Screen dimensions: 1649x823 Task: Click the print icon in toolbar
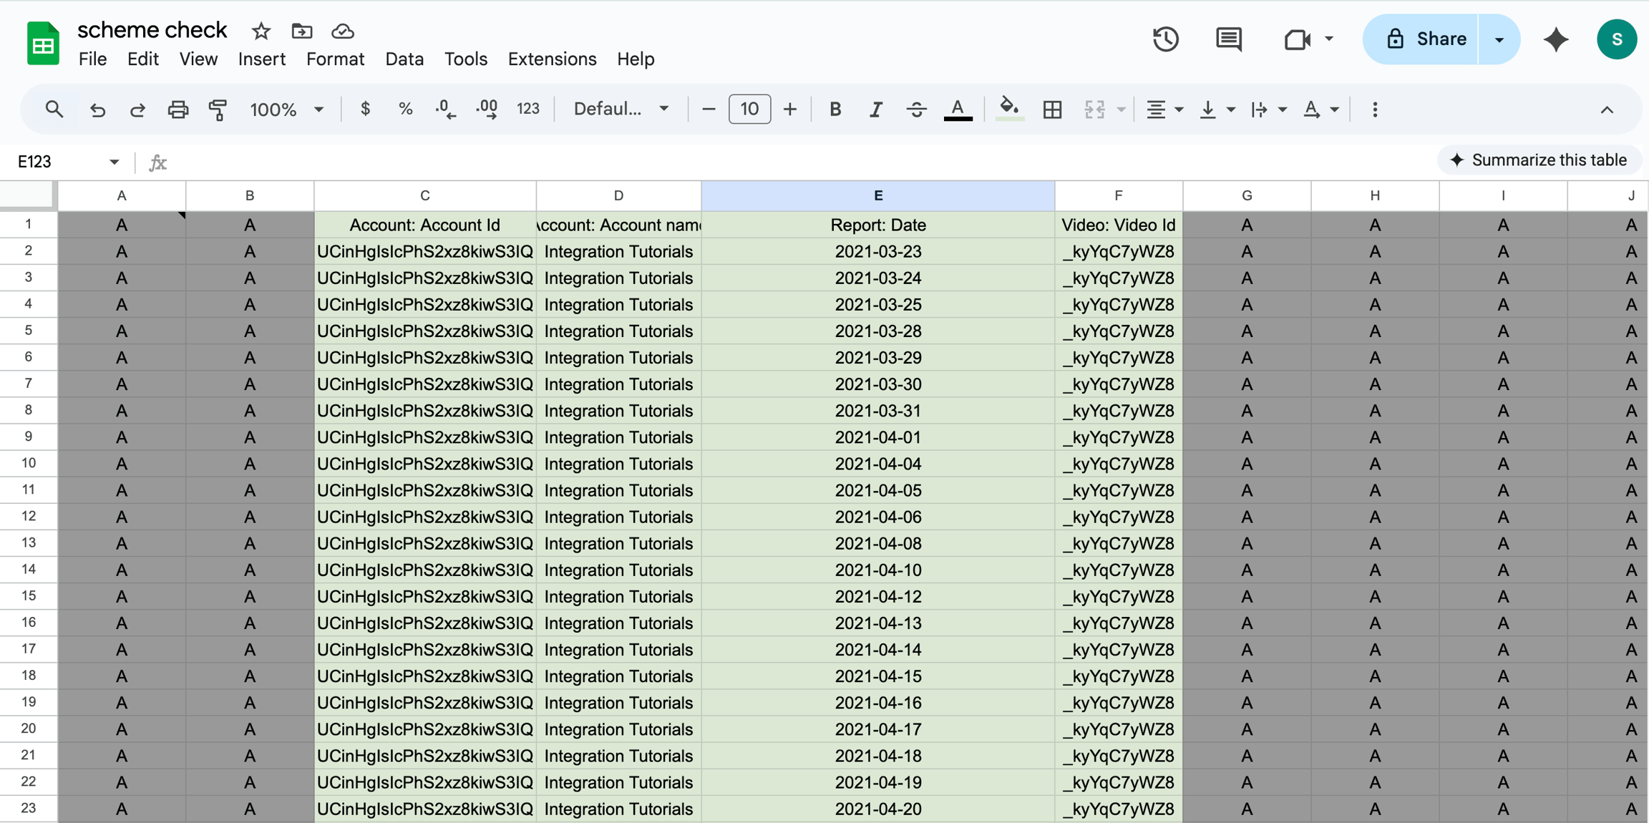tap(177, 109)
